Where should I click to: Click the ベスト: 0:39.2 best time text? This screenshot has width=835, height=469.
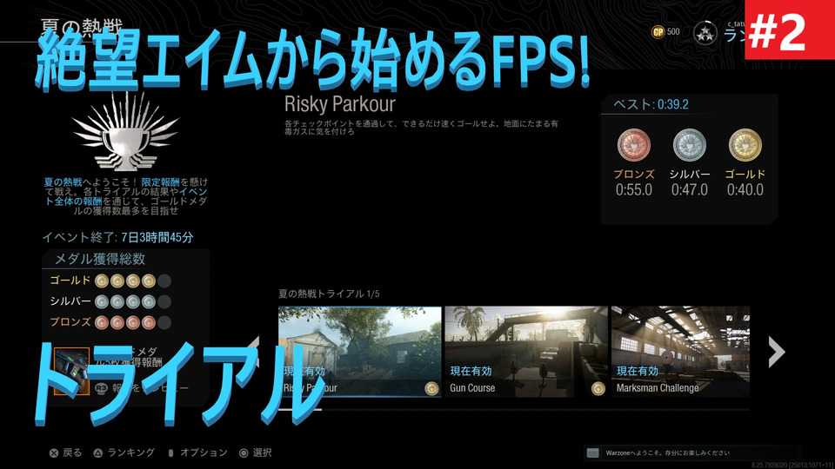point(651,104)
